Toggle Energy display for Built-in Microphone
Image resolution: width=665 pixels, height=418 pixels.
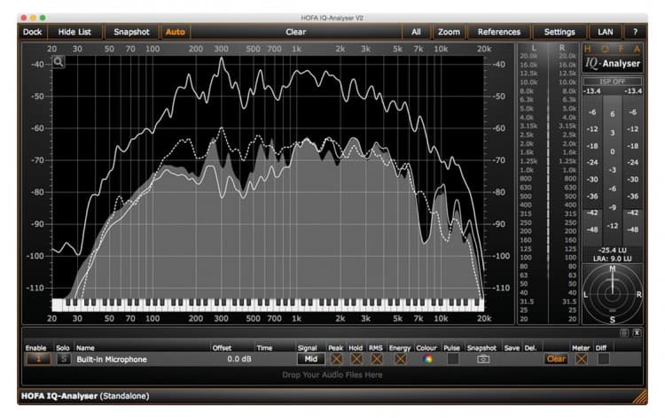tap(400, 360)
